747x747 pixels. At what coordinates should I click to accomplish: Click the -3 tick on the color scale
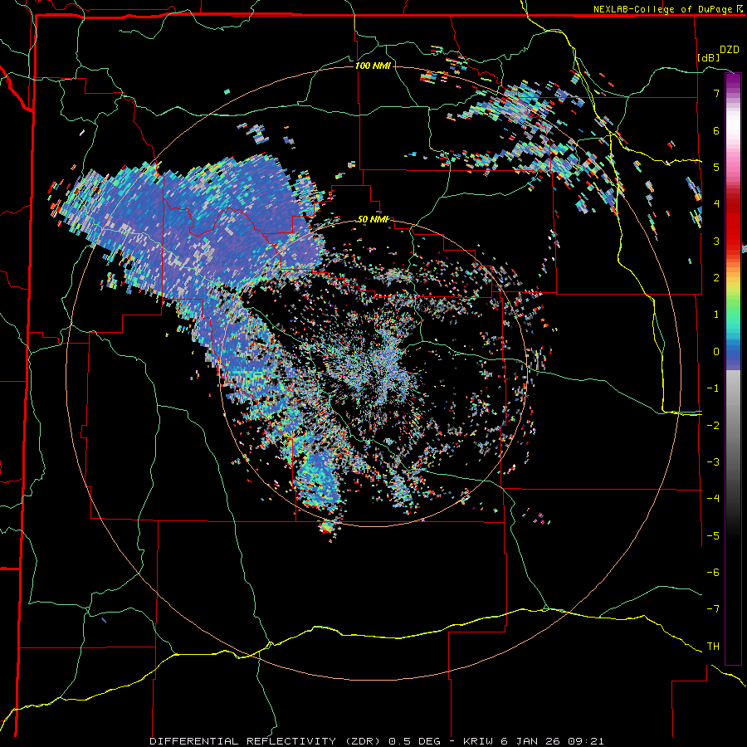point(713,462)
